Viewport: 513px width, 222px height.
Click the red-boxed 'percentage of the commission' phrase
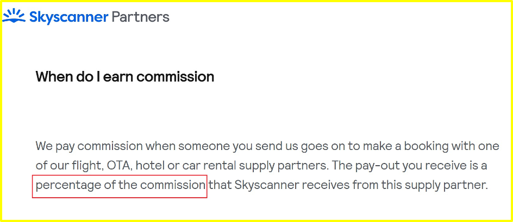pyautogui.click(x=120, y=186)
